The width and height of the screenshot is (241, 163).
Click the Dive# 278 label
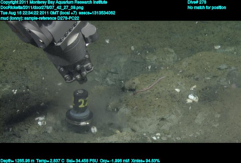pos(197,2)
